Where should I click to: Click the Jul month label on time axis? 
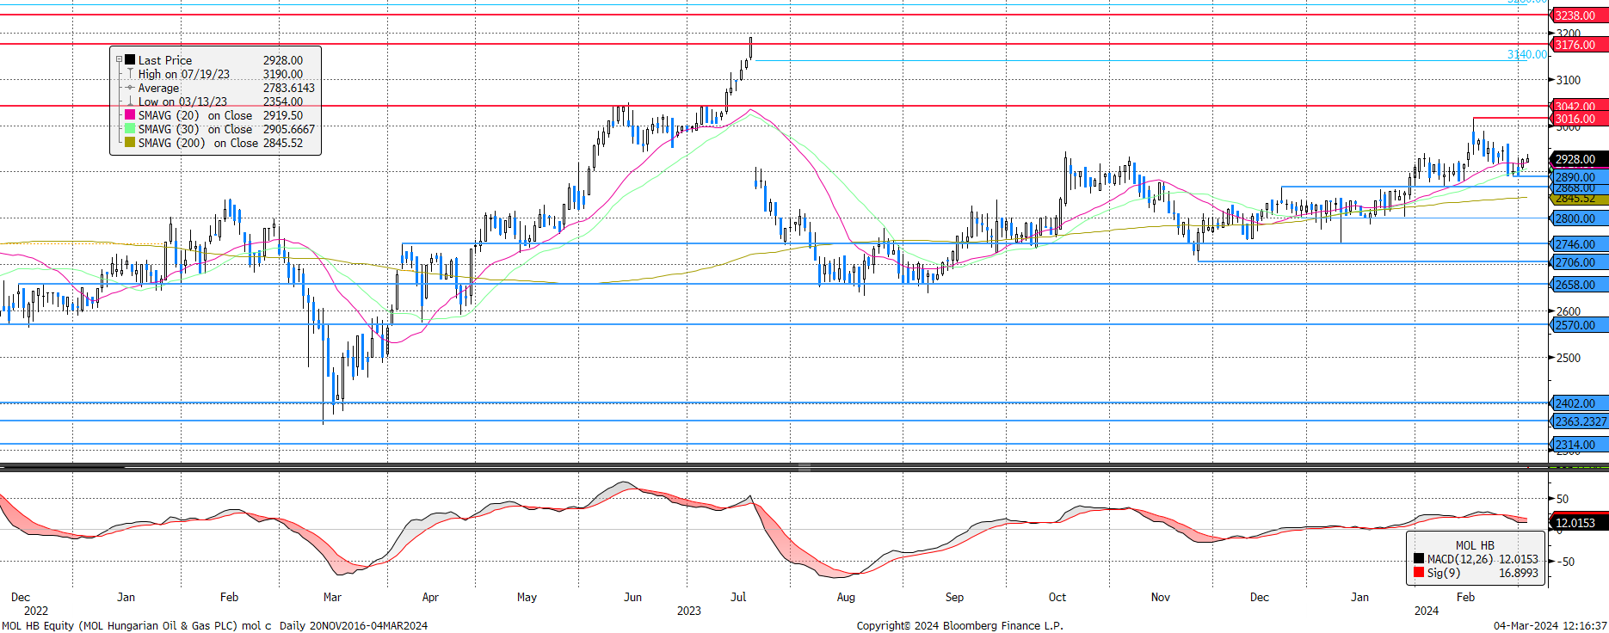[x=738, y=597]
